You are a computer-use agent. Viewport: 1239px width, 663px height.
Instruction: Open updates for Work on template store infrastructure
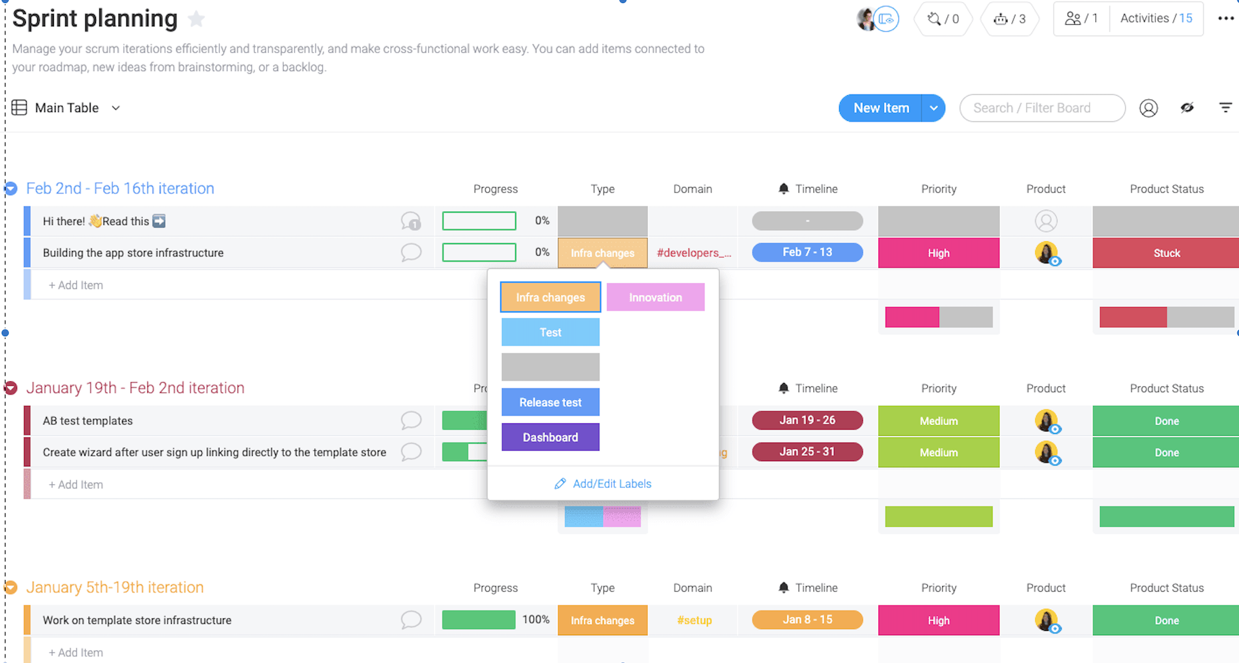click(x=411, y=620)
